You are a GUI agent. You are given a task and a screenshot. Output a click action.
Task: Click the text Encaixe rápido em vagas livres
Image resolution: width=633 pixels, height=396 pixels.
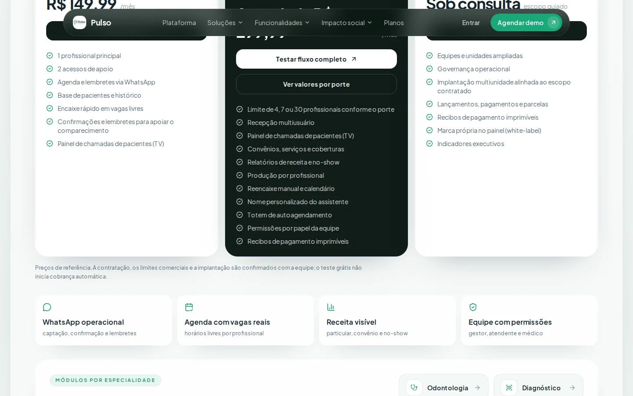100,108
